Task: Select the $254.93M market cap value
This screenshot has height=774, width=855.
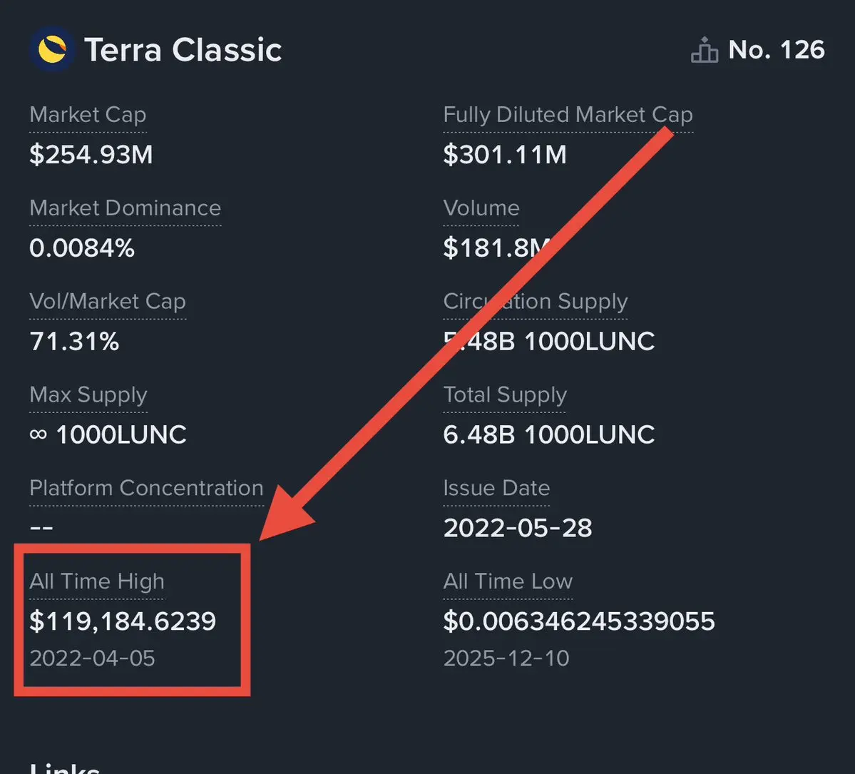Action: point(91,154)
